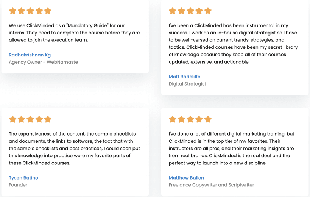The height and width of the screenshot is (197, 310).
Task: Click the fifth star in Tyson Batino's review
Action: click(48, 119)
